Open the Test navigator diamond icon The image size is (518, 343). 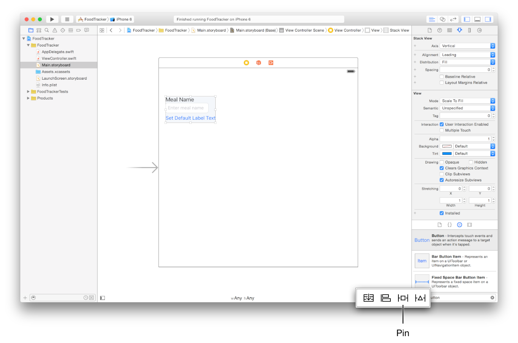[x=63, y=30]
